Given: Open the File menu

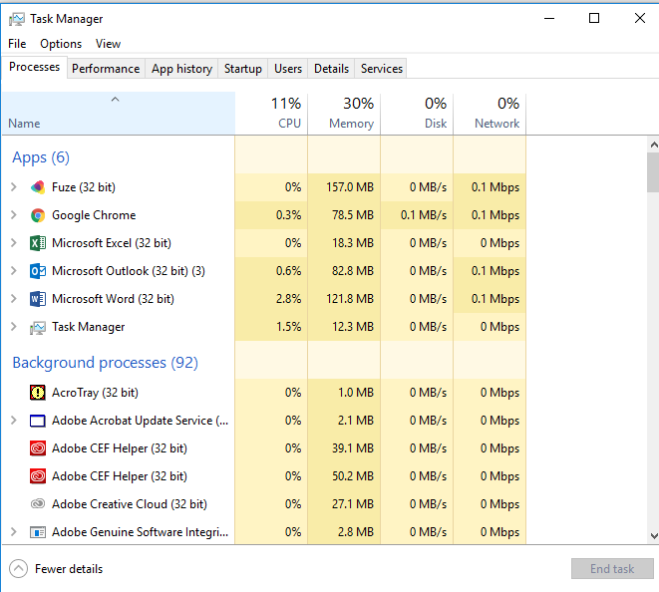Looking at the screenshot, I should click(x=17, y=44).
